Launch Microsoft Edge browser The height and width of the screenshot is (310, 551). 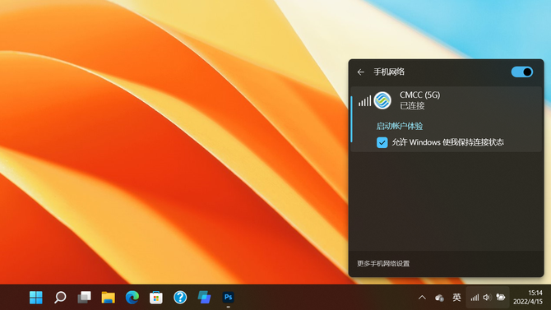(132, 298)
